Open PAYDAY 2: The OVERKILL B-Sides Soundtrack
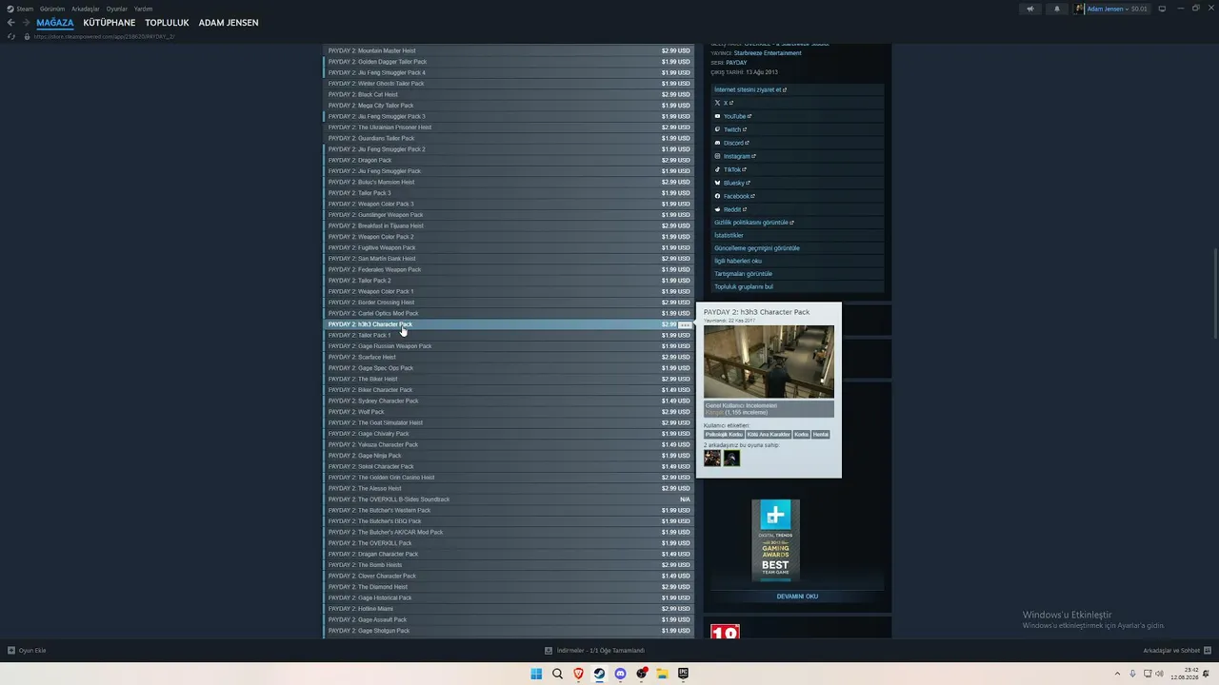The width and height of the screenshot is (1219, 685). 510,499
